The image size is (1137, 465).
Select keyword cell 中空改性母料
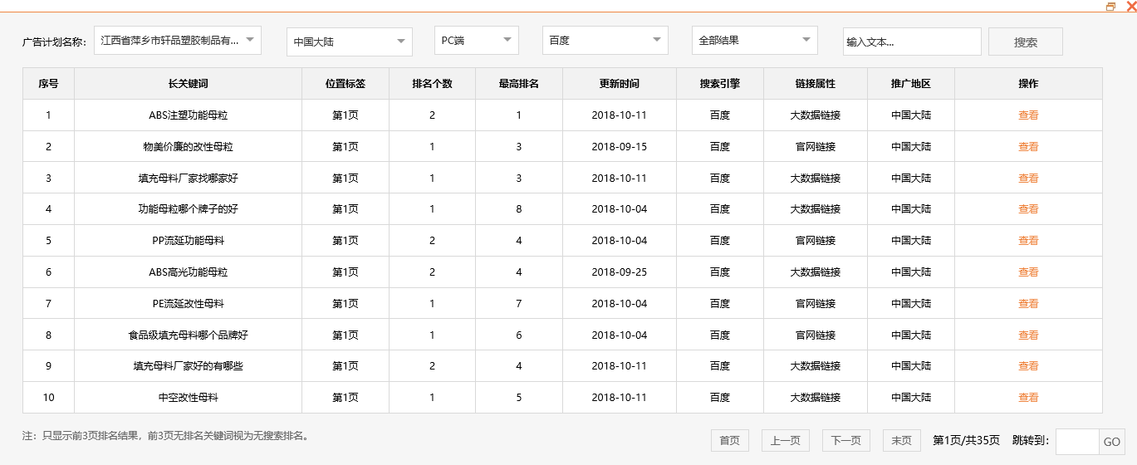(x=188, y=398)
